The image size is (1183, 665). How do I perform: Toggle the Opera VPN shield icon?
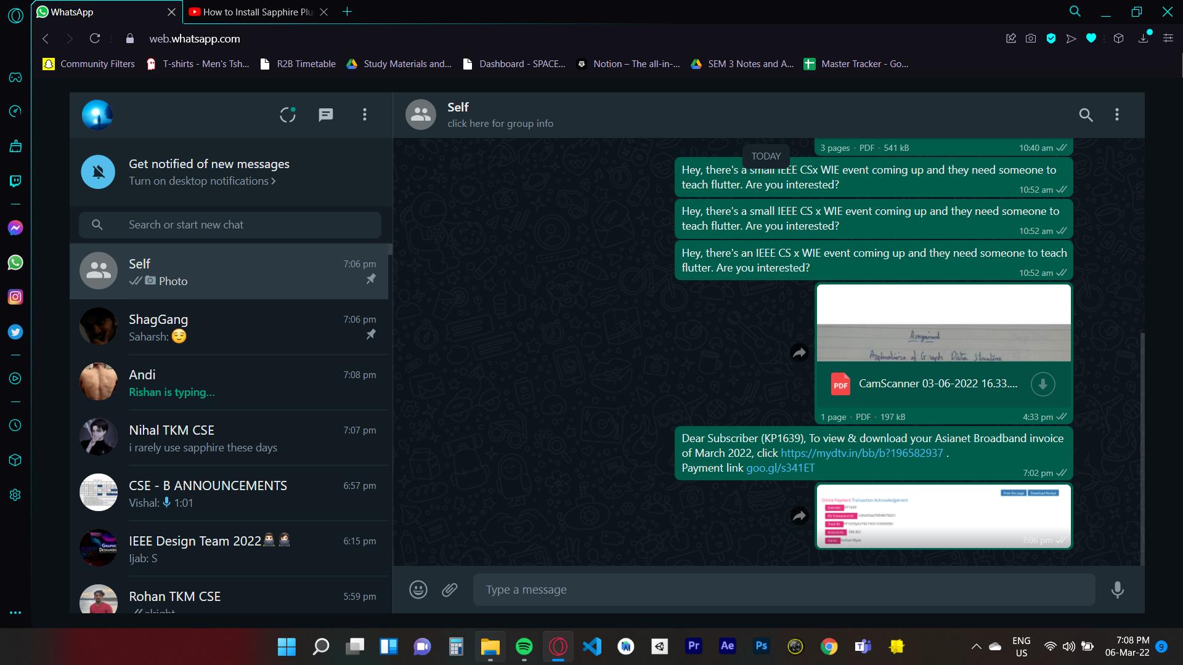(x=1051, y=39)
